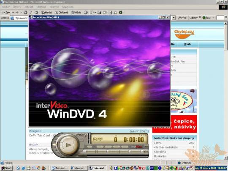Open the Klub tab on the website
This screenshot has height=171, width=228.
[187, 44]
